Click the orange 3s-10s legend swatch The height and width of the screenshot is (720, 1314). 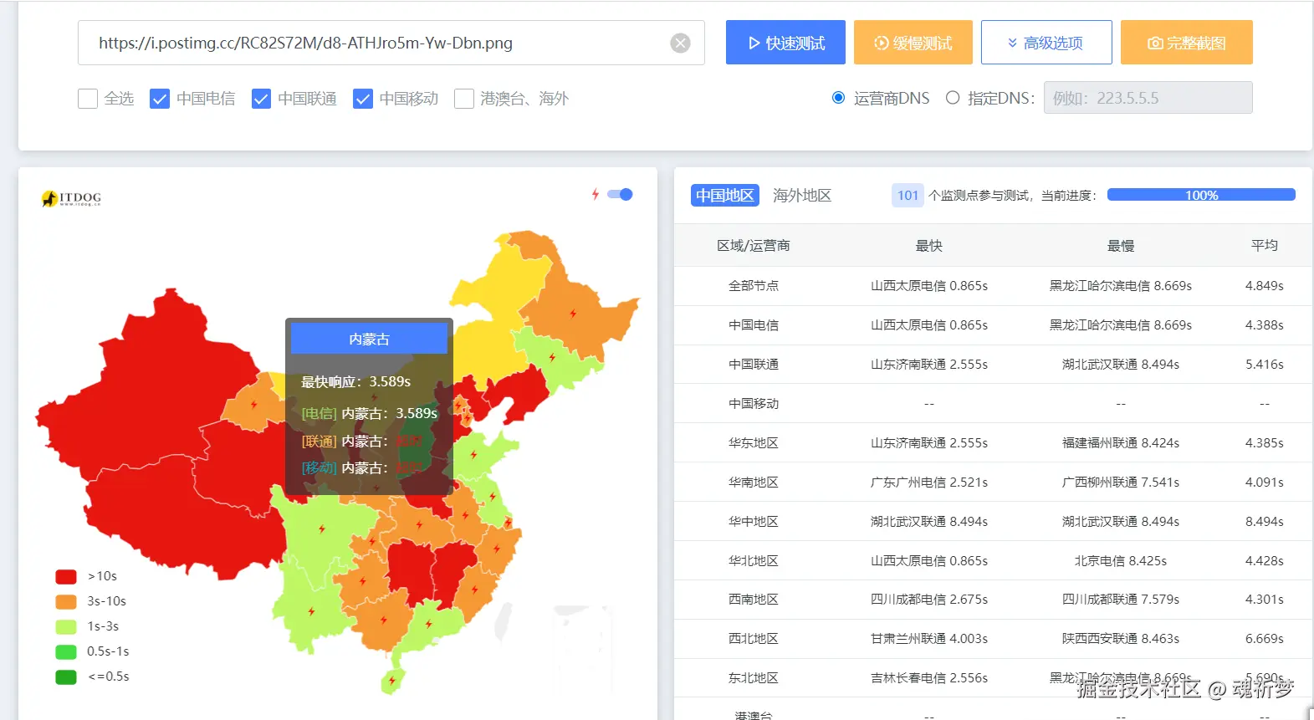(66, 601)
